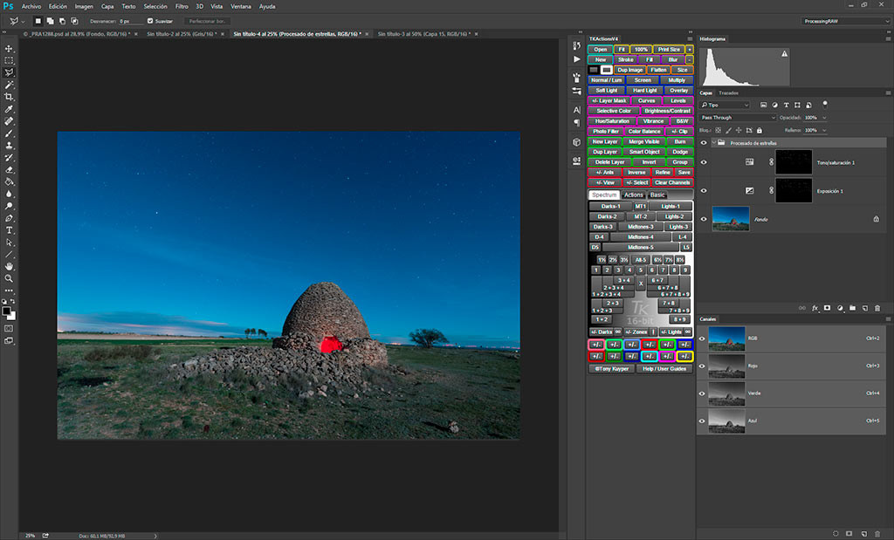Select the Move tool
Screen dimensions: 894x540
[9, 48]
